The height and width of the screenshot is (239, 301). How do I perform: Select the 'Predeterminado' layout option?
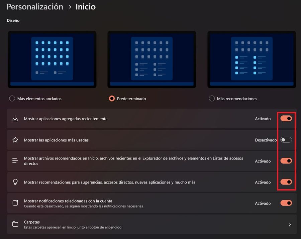click(111, 99)
